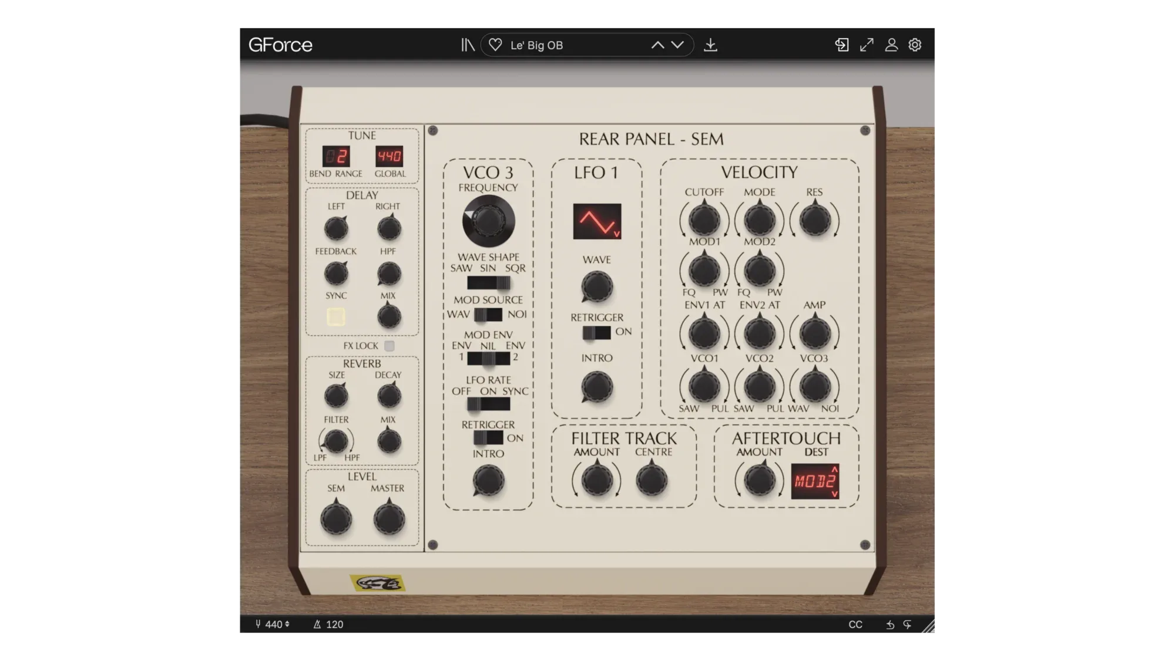
Task: Toggle the Delay SYNC button
Action: 336,317
